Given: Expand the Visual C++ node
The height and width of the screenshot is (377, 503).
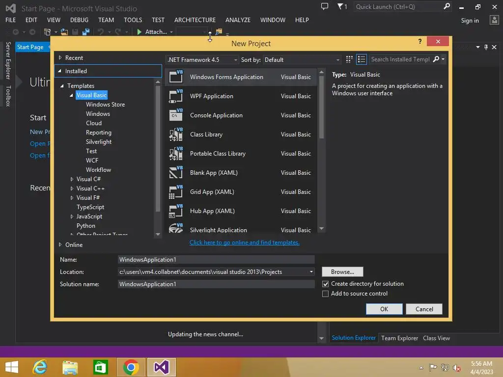Looking at the screenshot, I should pos(72,188).
